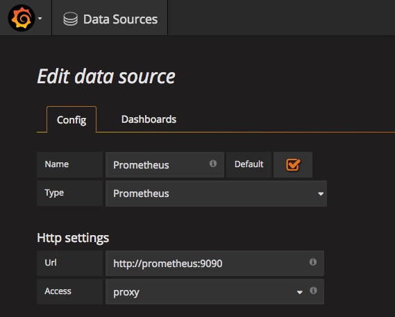Viewport: 395px width, 317px height.
Task: Click the Url field with http://prometheus:9090
Action: coord(215,263)
